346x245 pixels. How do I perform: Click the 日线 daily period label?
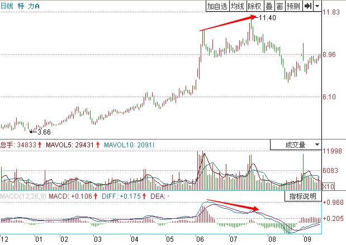[x=7, y=5]
